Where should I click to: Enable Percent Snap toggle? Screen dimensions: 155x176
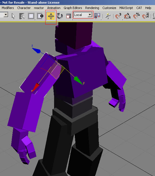point(137,16)
